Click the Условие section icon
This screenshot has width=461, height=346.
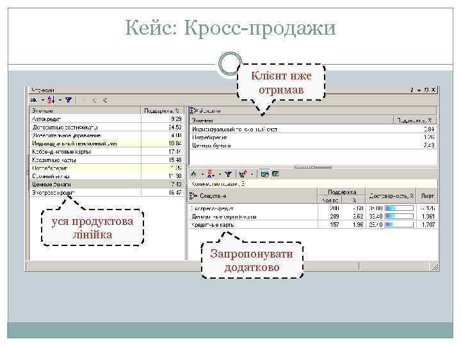click(x=193, y=111)
